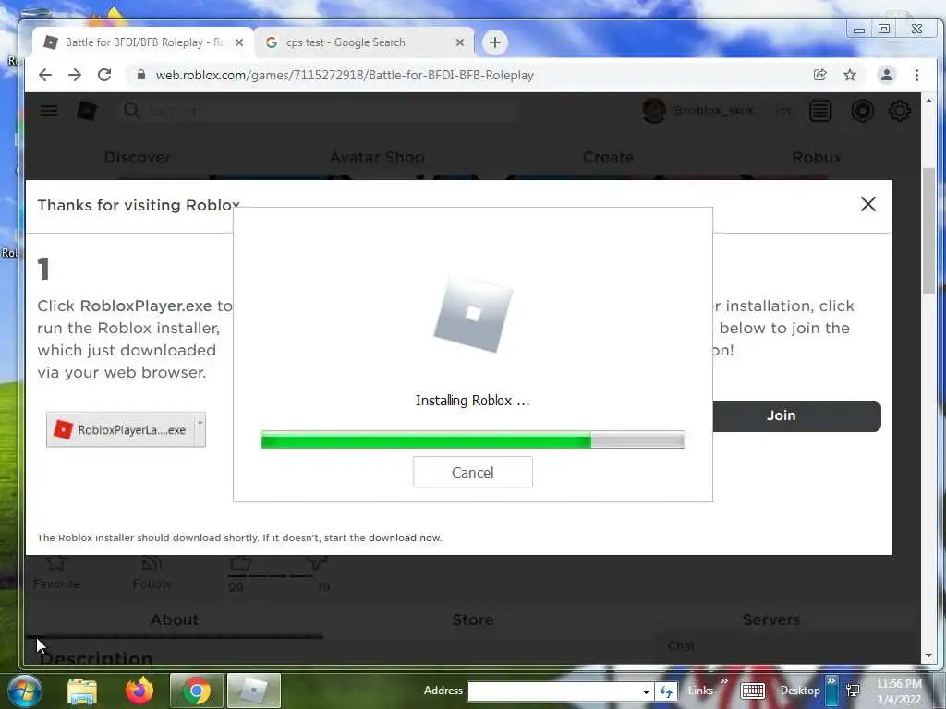Open Roblox notifications feed icon
946x709 pixels.
pyautogui.click(x=820, y=111)
